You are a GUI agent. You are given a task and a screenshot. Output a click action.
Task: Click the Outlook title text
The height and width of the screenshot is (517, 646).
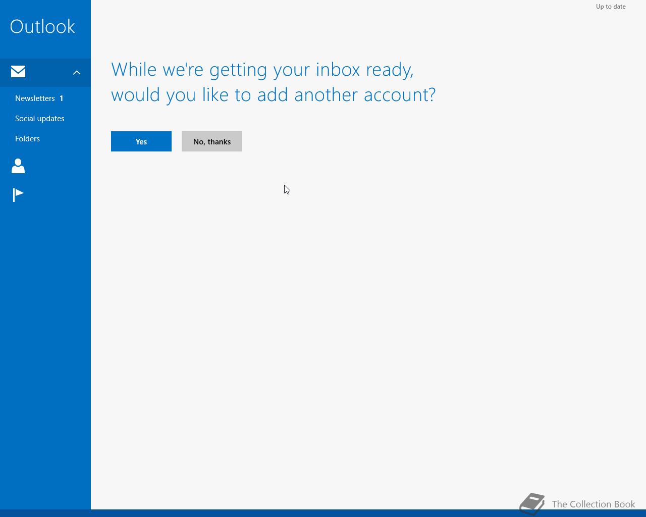click(x=42, y=26)
